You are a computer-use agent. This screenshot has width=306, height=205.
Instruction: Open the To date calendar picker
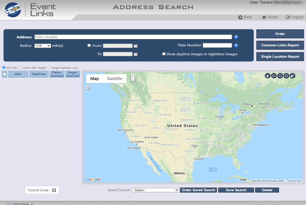(x=136, y=54)
